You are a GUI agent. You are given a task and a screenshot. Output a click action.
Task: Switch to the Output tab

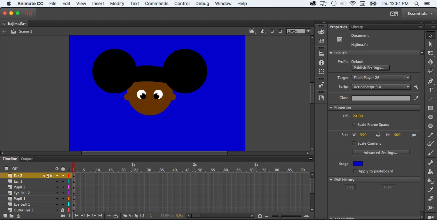click(27, 159)
